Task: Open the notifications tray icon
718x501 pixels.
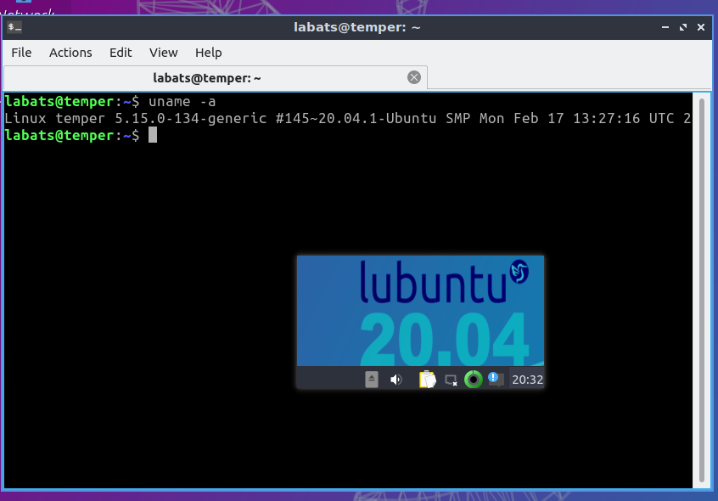Action: coord(496,380)
